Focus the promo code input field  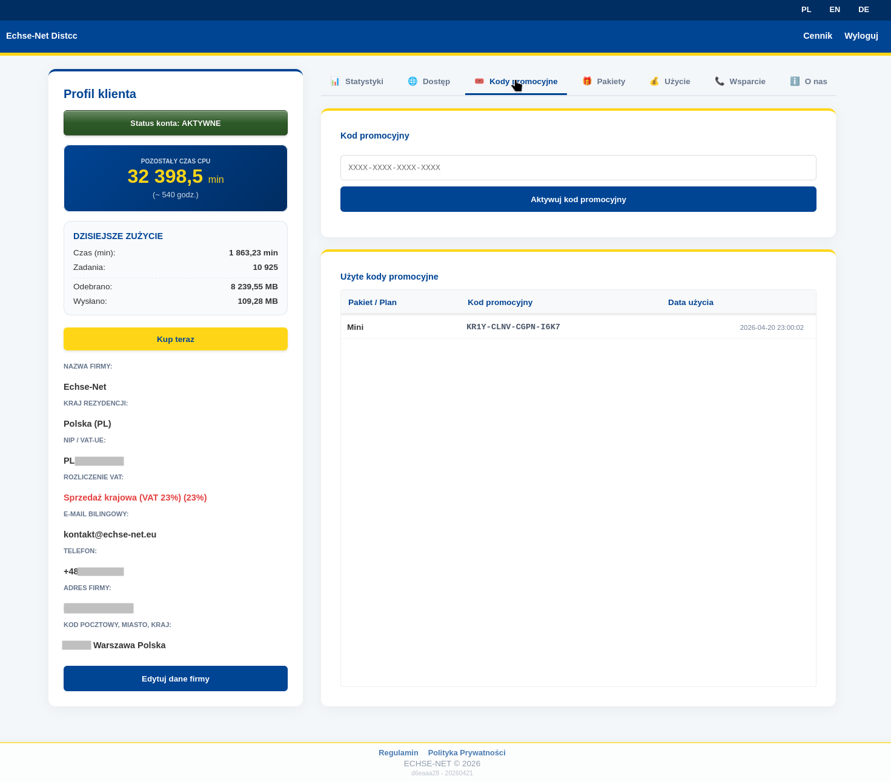(x=578, y=168)
